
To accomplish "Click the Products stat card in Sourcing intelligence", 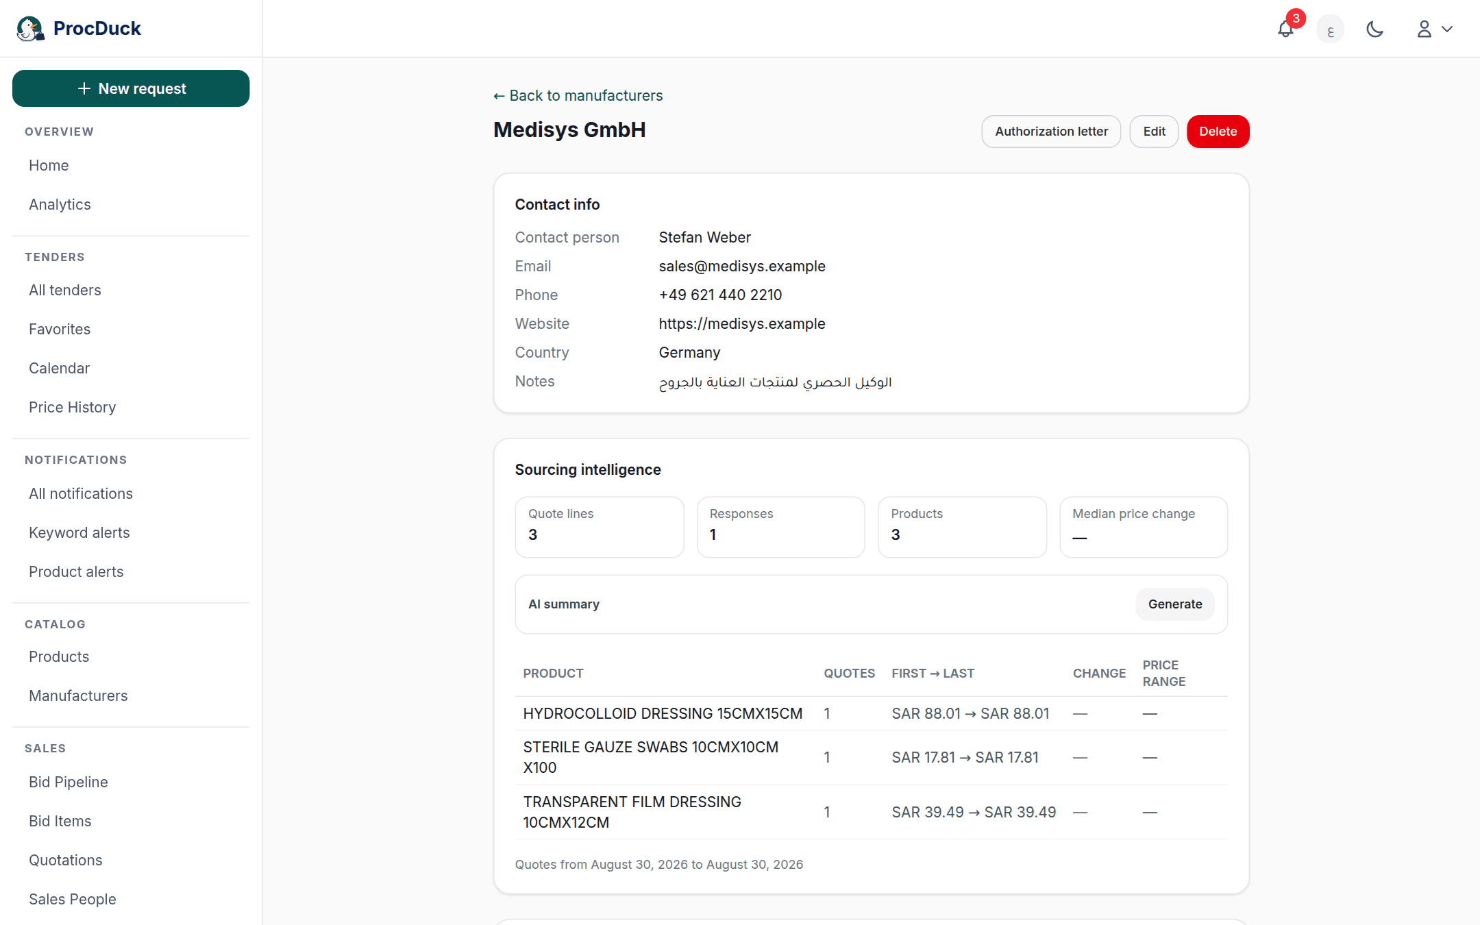I will (x=963, y=527).
